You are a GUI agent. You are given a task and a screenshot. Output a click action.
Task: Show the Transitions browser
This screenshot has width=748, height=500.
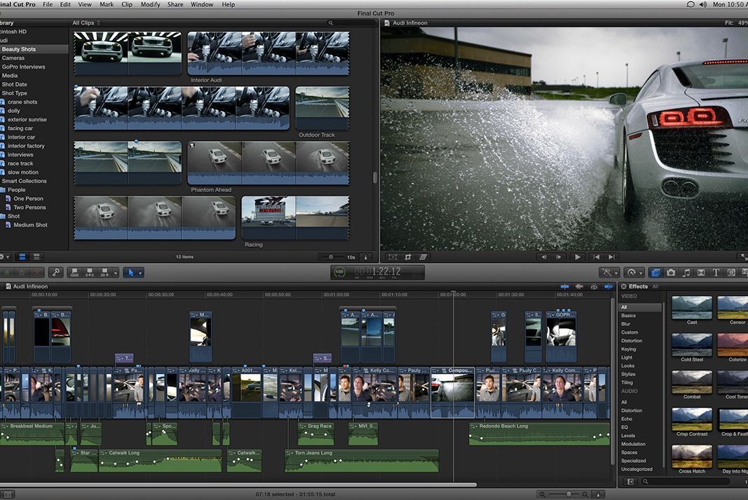point(701,273)
